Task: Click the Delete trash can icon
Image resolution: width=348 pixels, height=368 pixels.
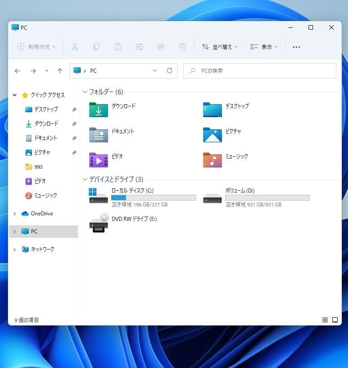Action: click(x=183, y=47)
